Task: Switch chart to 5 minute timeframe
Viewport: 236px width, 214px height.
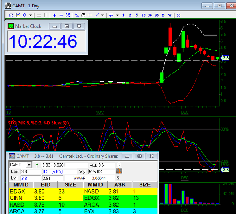Action: coord(136,15)
